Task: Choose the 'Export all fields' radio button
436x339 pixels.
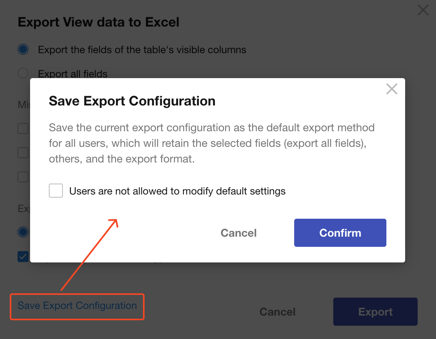Action: point(23,73)
